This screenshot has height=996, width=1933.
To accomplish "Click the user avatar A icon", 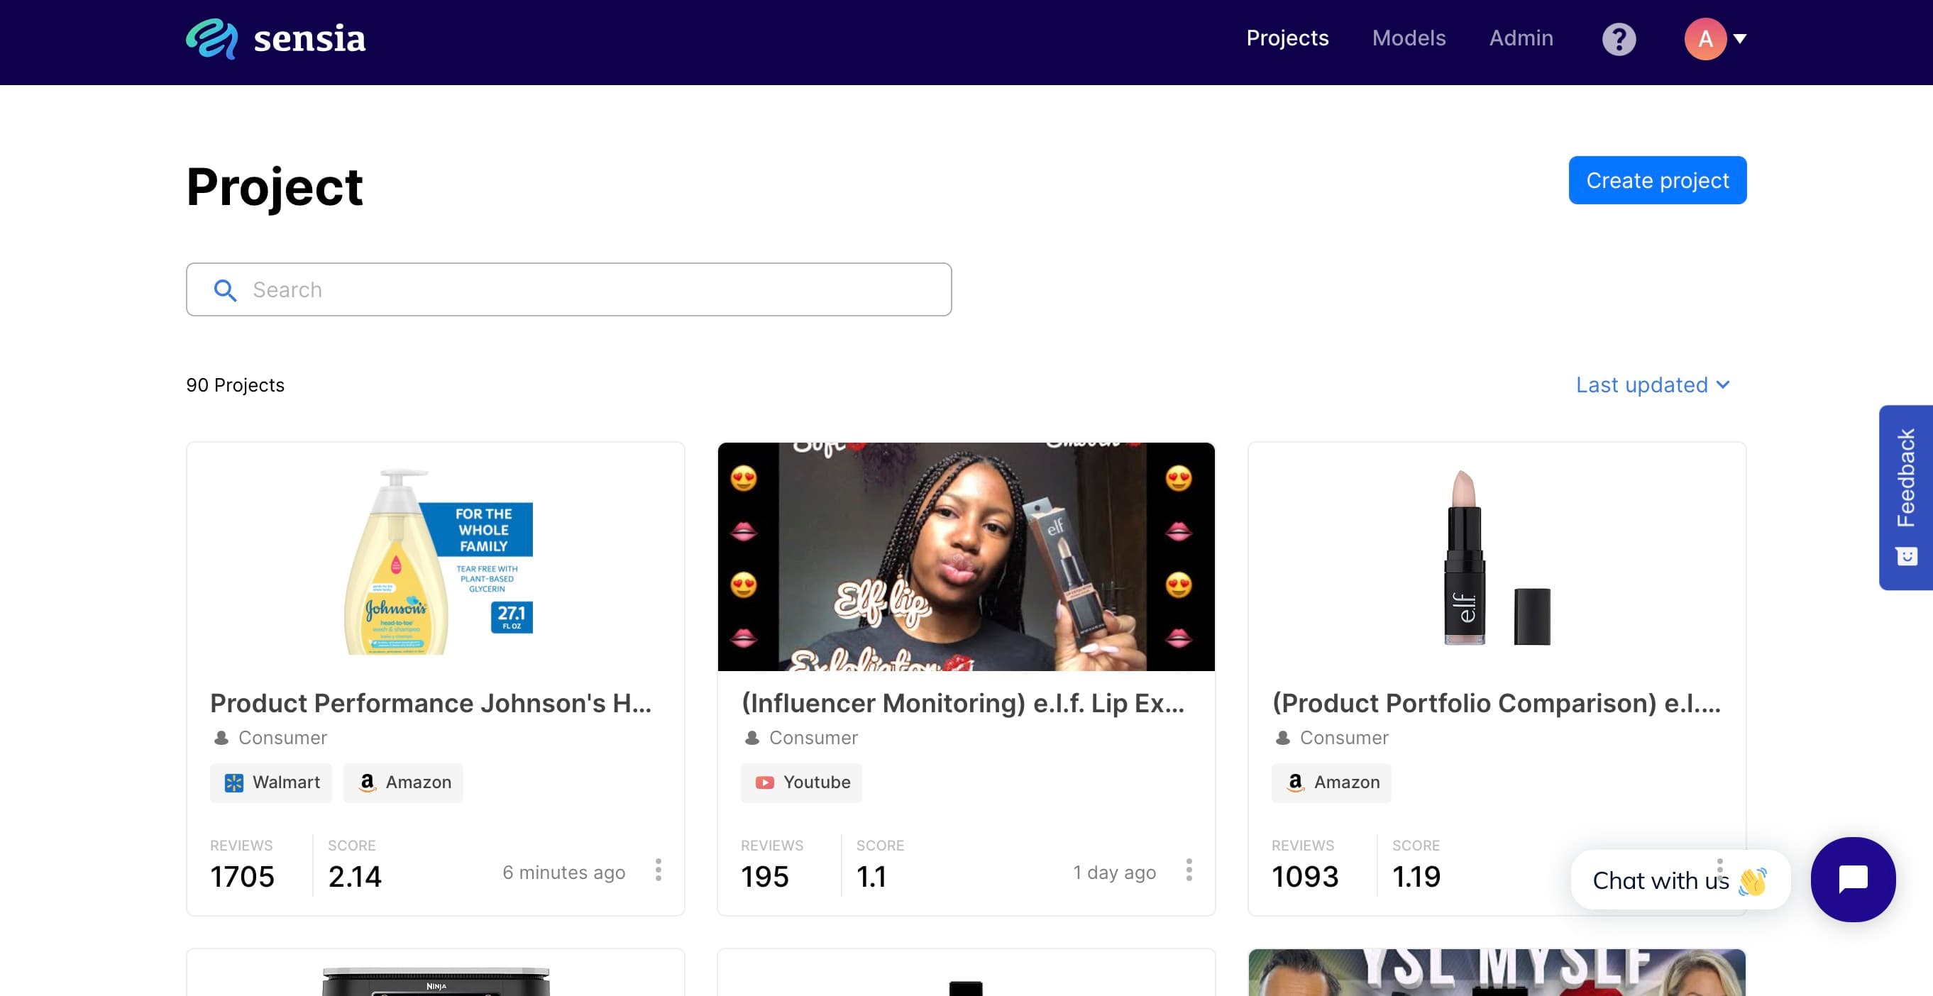I will click(1705, 39).
